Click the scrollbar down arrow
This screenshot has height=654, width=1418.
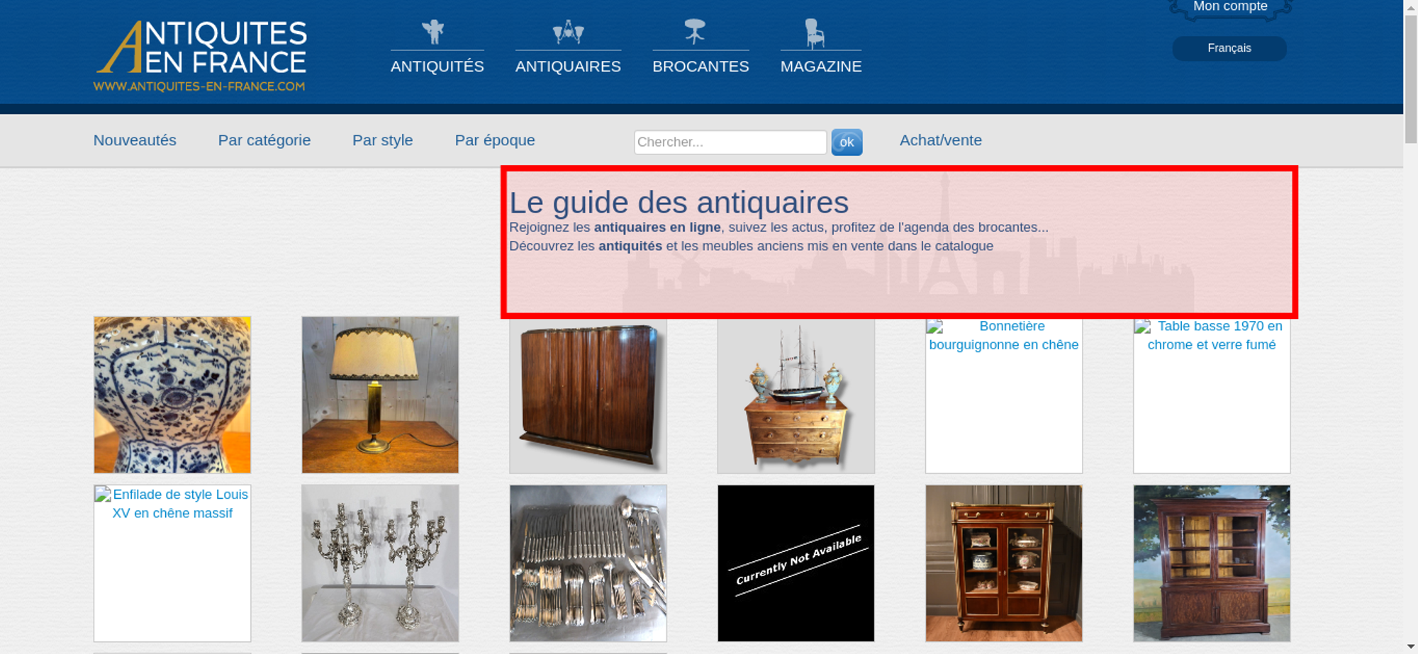(x=1411, y=647)
